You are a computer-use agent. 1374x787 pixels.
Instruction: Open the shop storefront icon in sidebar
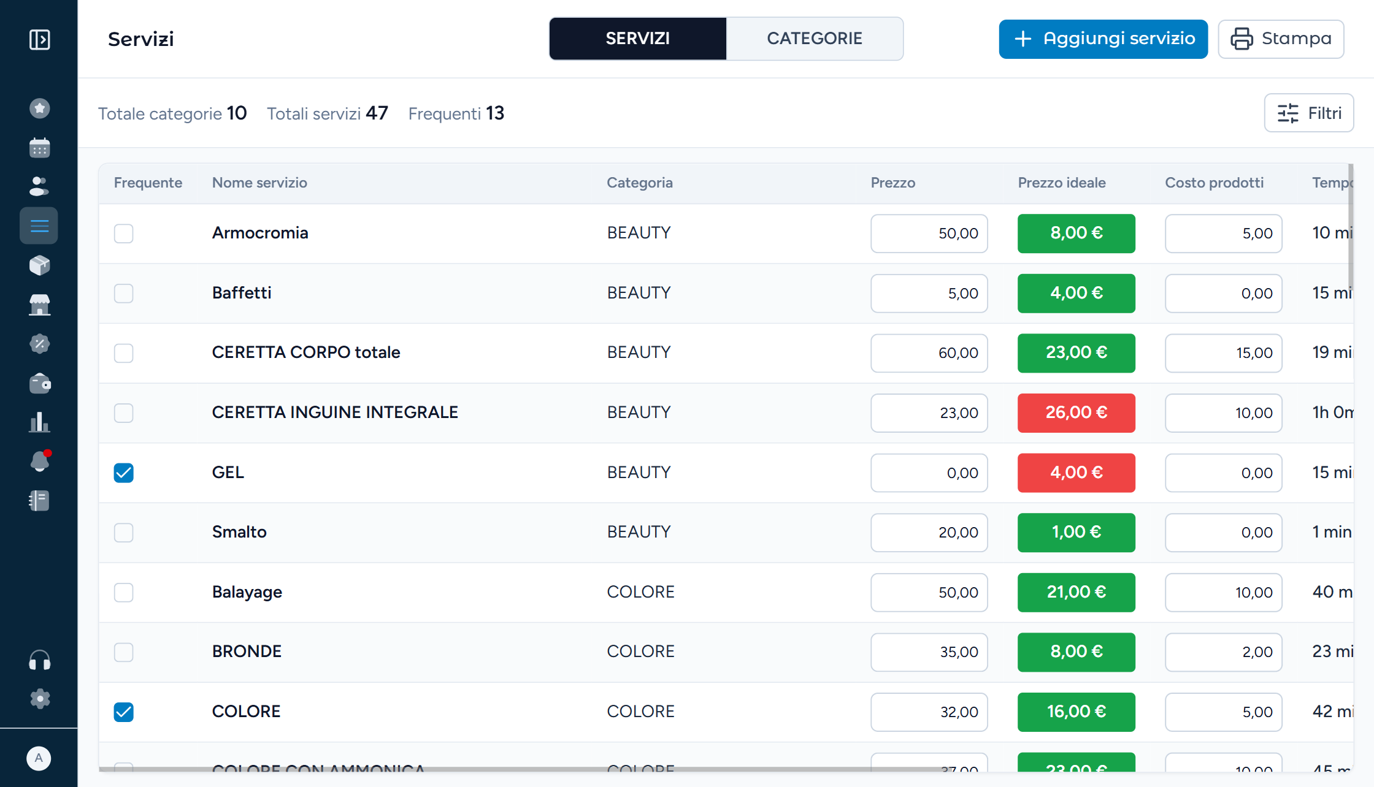[39, 305]
